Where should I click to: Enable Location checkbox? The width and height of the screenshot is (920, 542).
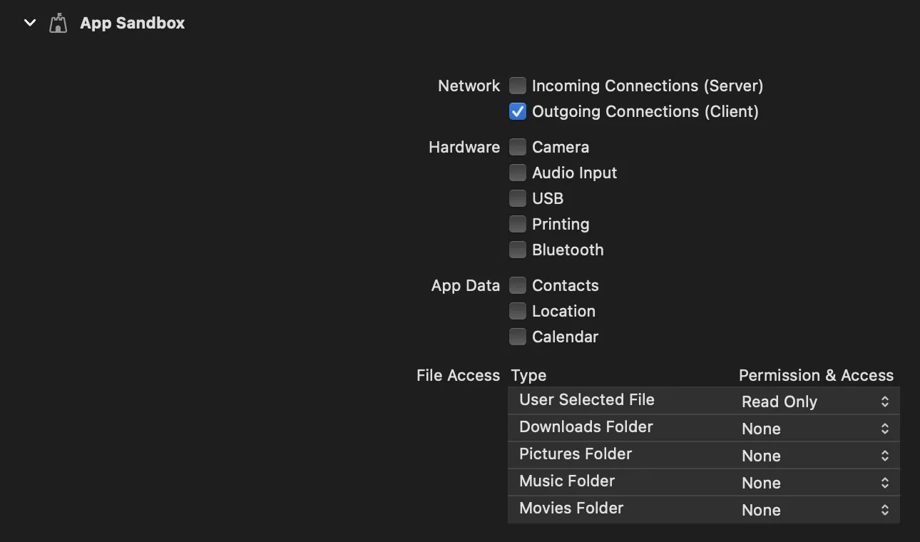tap(518, 312)
